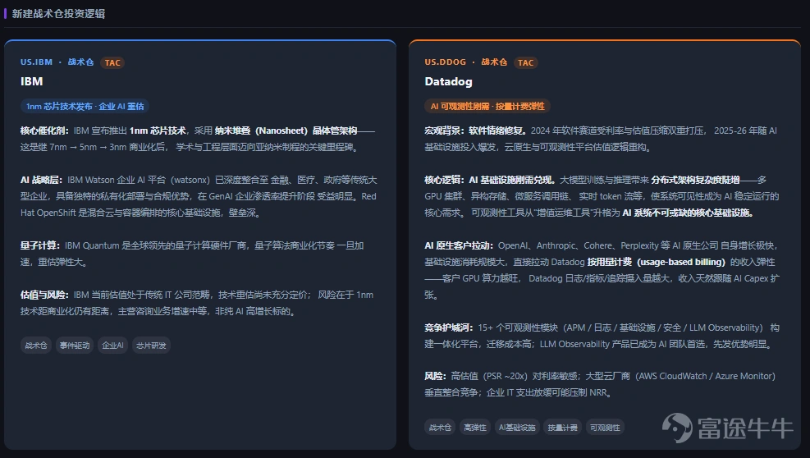Click the bold text 按用量计费 (usage-based billing)
The height and width of the screenshot is (458, 810).
656,262
